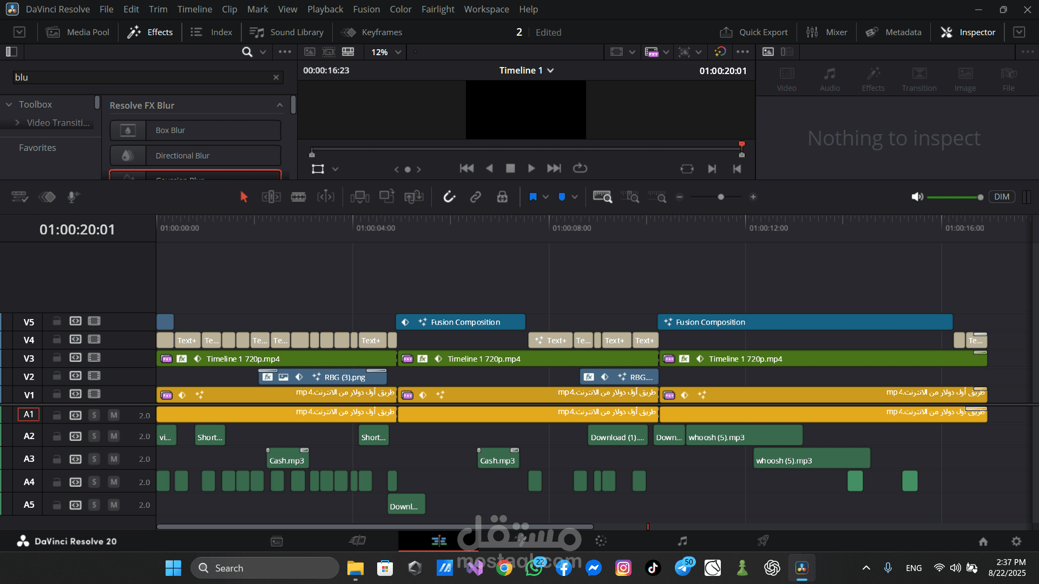Click the blue flag marker icon
This screenshot has width=1039, height=584.
(533, 197)
